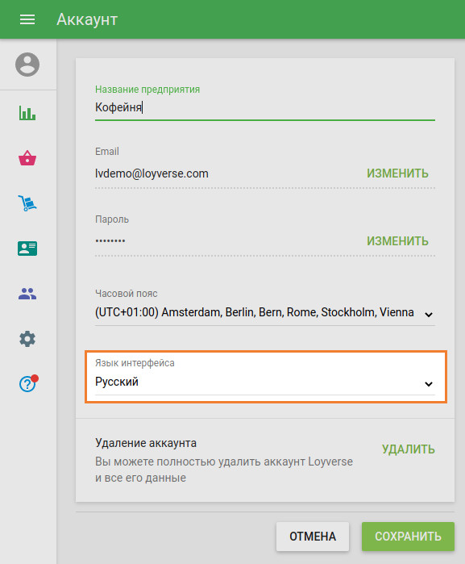The image size is (465, 564).
Task: Go to the reports bar chart icon
Action: [x=27, y=113]
